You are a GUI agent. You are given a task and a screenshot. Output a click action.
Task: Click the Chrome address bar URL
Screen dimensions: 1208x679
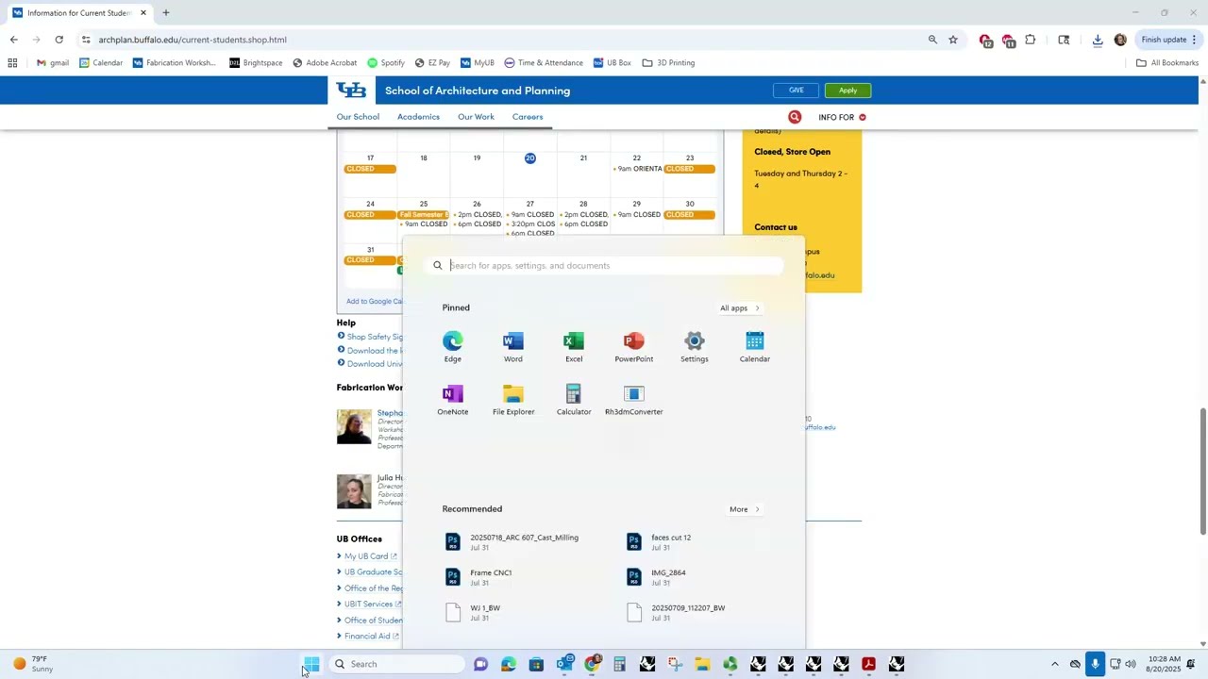coord(193,40)
